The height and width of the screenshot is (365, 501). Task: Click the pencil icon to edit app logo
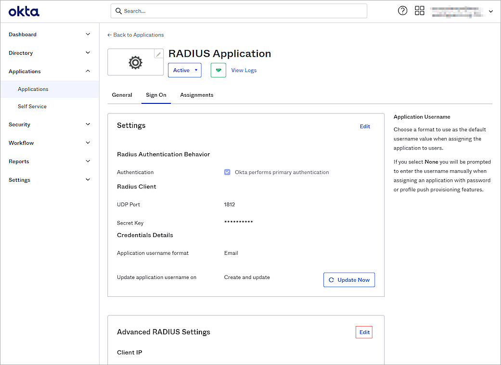[158, 53]
